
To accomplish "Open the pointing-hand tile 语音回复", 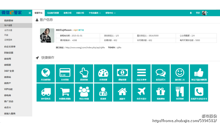I will (x=84, y=73).
